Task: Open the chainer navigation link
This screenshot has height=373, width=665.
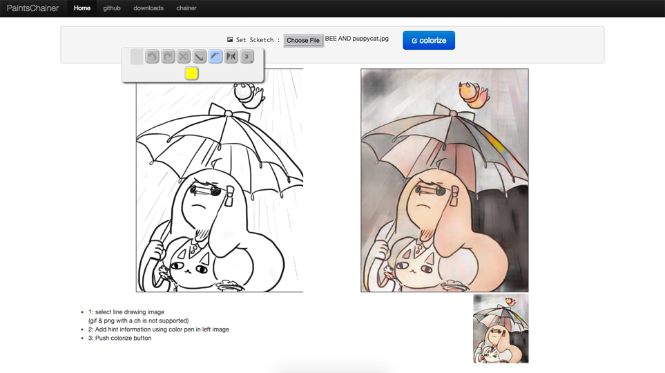Action: (x=186, y=8)
